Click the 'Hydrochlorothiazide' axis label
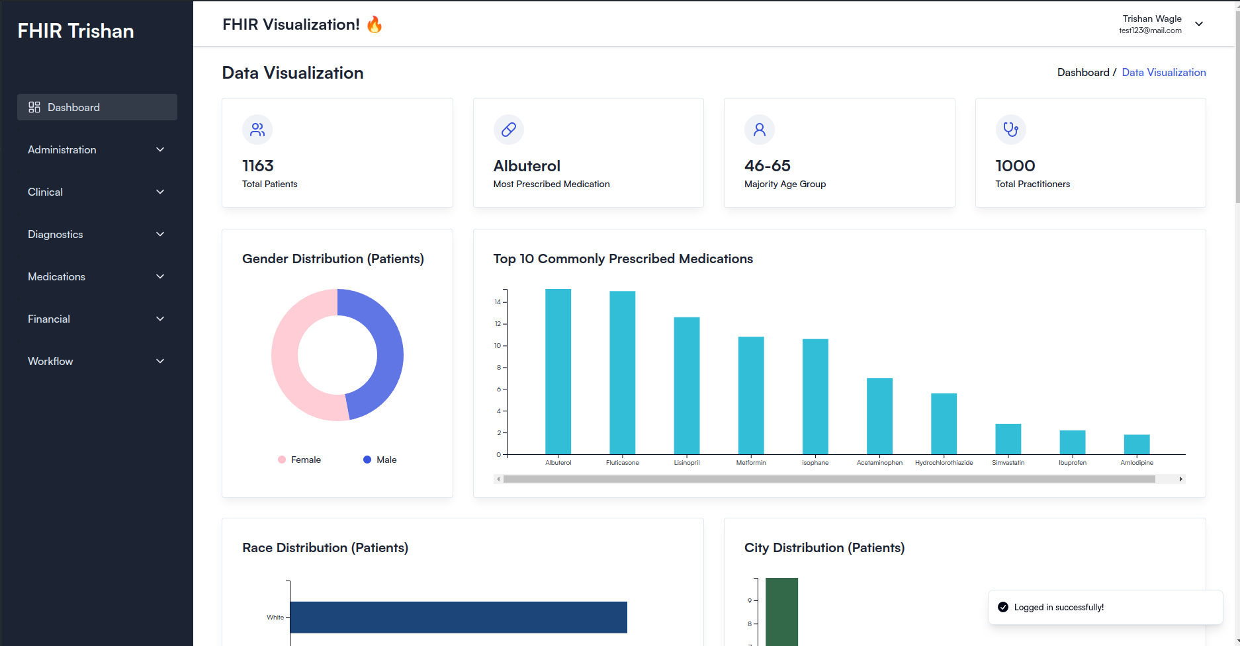The width and height of the screenshot is (1240, 646). 944,463
